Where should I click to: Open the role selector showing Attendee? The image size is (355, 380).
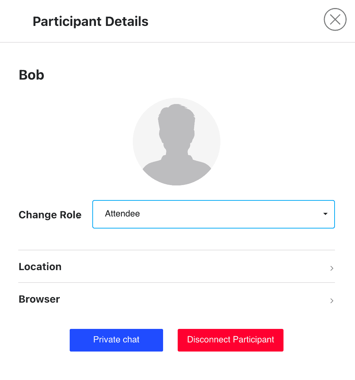[213, 214]
